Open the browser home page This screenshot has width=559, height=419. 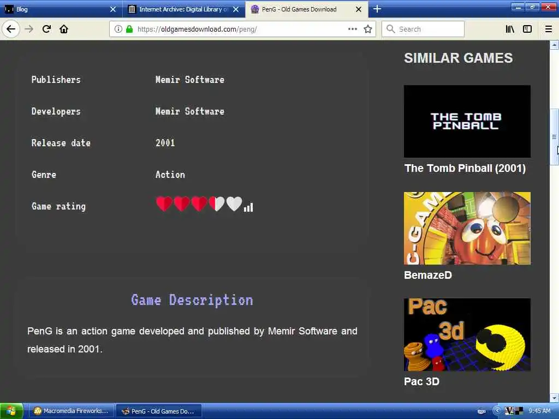point(64,29)
